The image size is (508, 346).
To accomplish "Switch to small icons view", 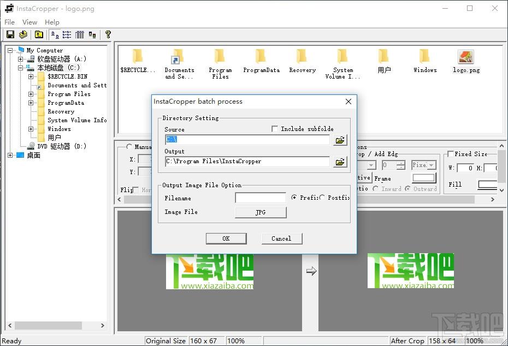I will click(x=67, y=34).
